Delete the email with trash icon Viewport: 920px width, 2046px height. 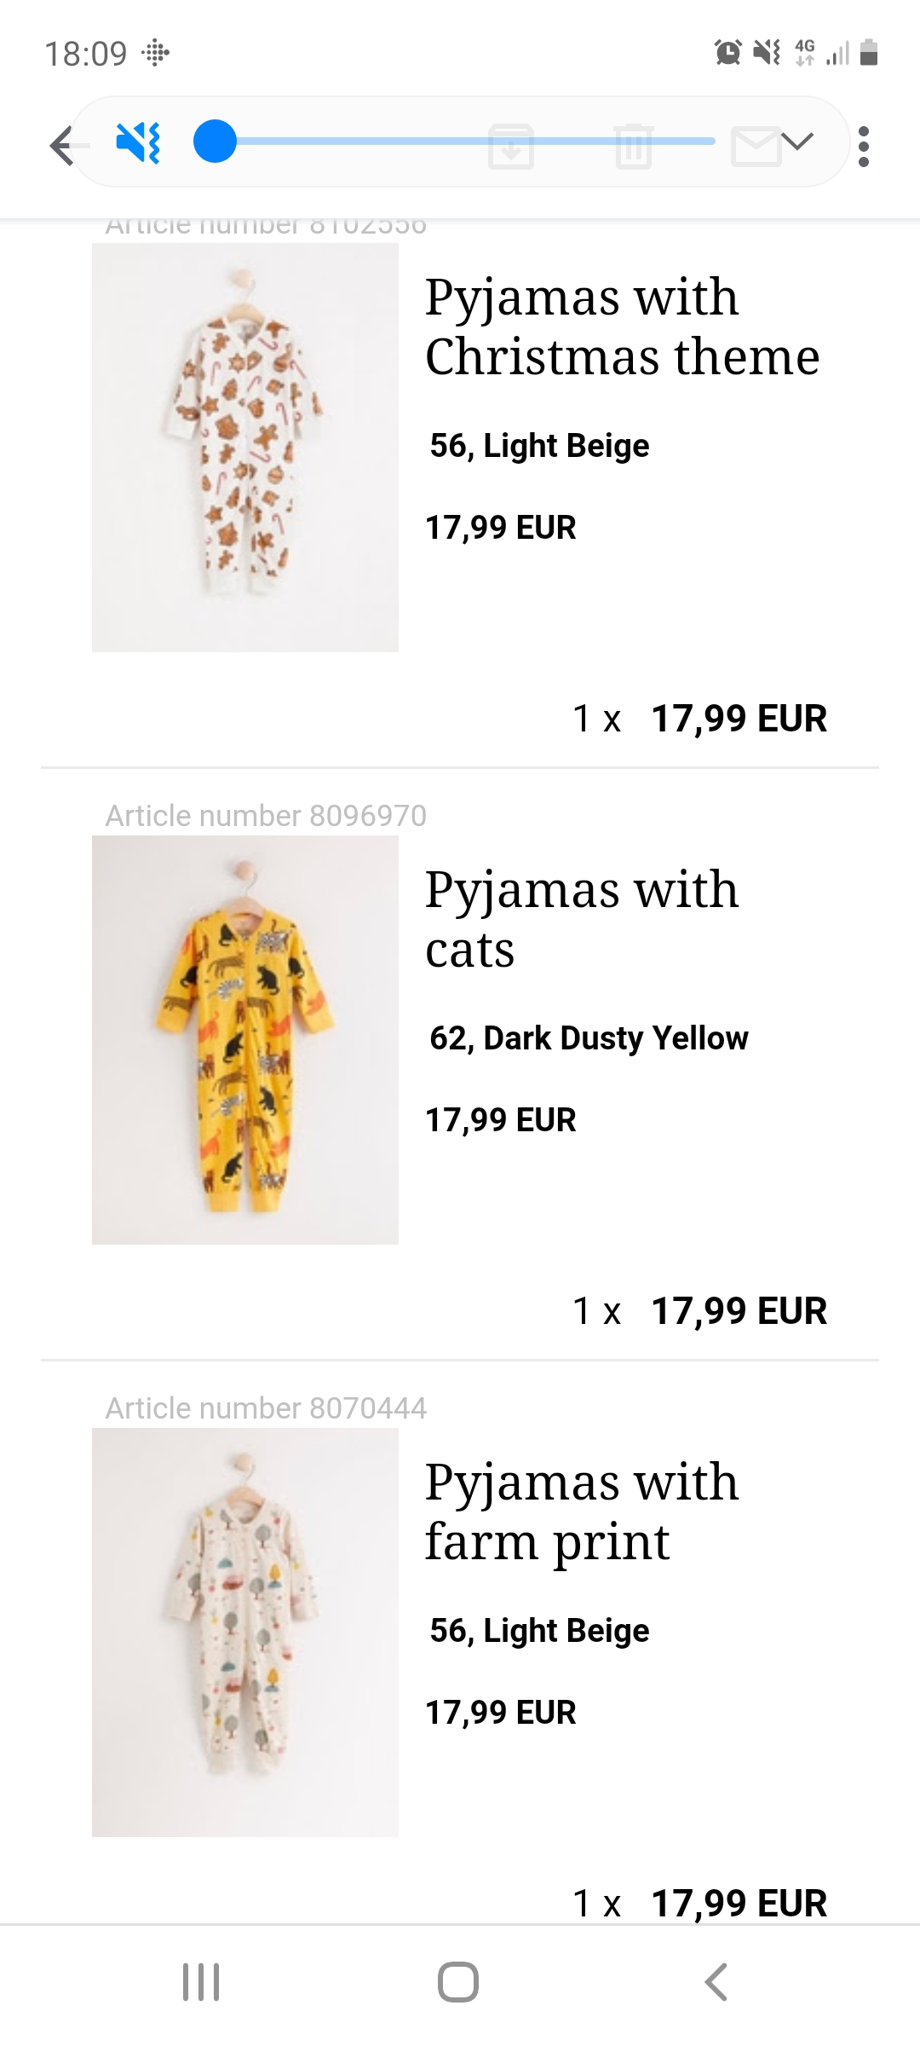633,146
